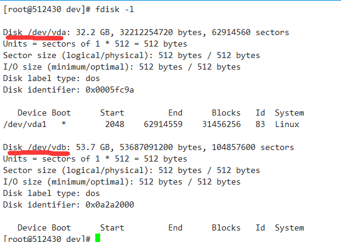Click the 'System' header in vdb table
This screenshot has height=242, width=341.
[289, 228]
